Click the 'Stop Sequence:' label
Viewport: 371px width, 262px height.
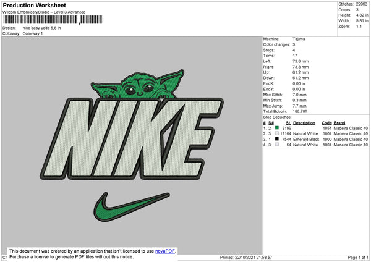277,117
